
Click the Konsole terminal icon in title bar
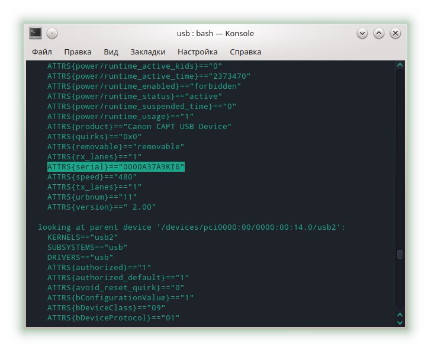point(36,33)
